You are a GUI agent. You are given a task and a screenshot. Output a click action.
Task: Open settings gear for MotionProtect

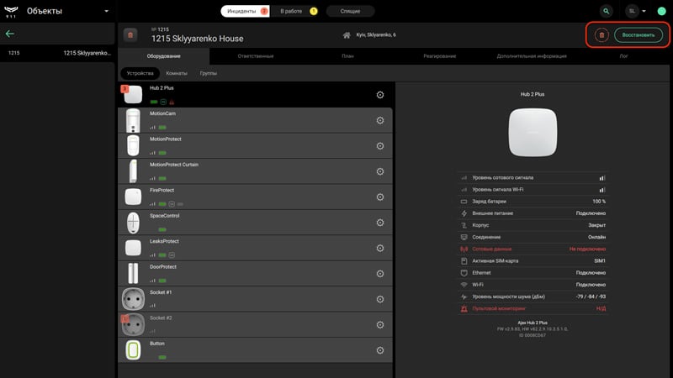pyautogui.click(x=380, y=146)
